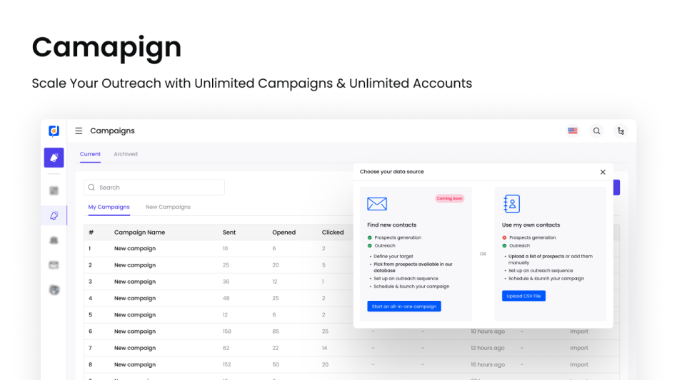Switch to the Current tab
Image resolution: width=677 pixels, height=380 pixels.
coord(90,154)
